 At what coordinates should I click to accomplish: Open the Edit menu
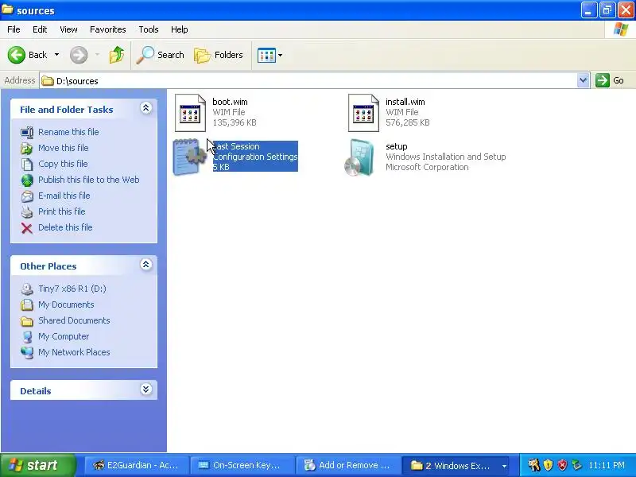pyautogui.click(x=40, y=29)
